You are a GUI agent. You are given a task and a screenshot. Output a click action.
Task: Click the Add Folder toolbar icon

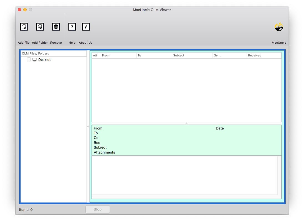tap(40, 27)
